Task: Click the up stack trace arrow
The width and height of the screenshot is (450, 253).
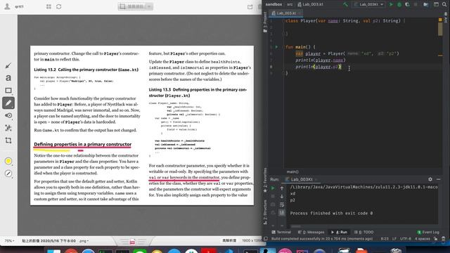Action: pos(282,188)
